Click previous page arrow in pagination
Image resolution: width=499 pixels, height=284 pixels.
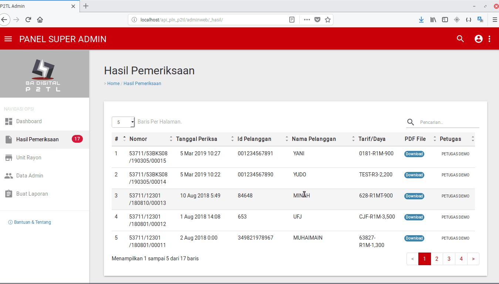[x=412, y=259]
